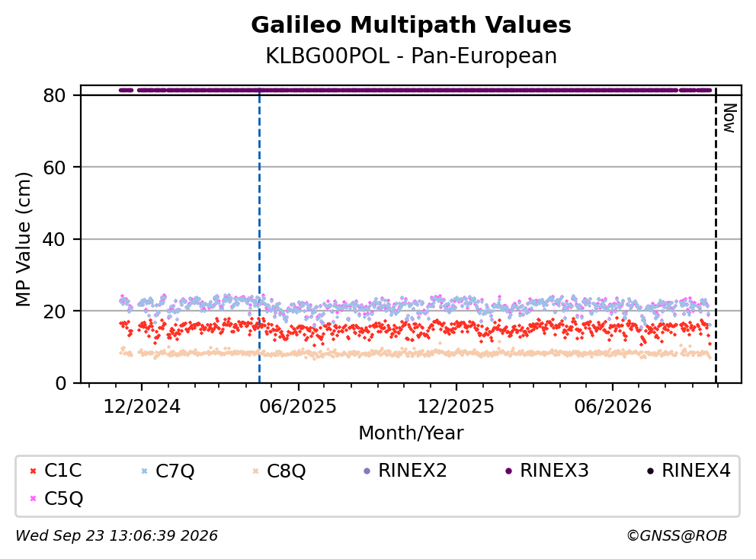The width and height of the screenshot is (756, 559).
Task: Click the ©GNSS@ROB copyright text
Action: tap(677, 536)
